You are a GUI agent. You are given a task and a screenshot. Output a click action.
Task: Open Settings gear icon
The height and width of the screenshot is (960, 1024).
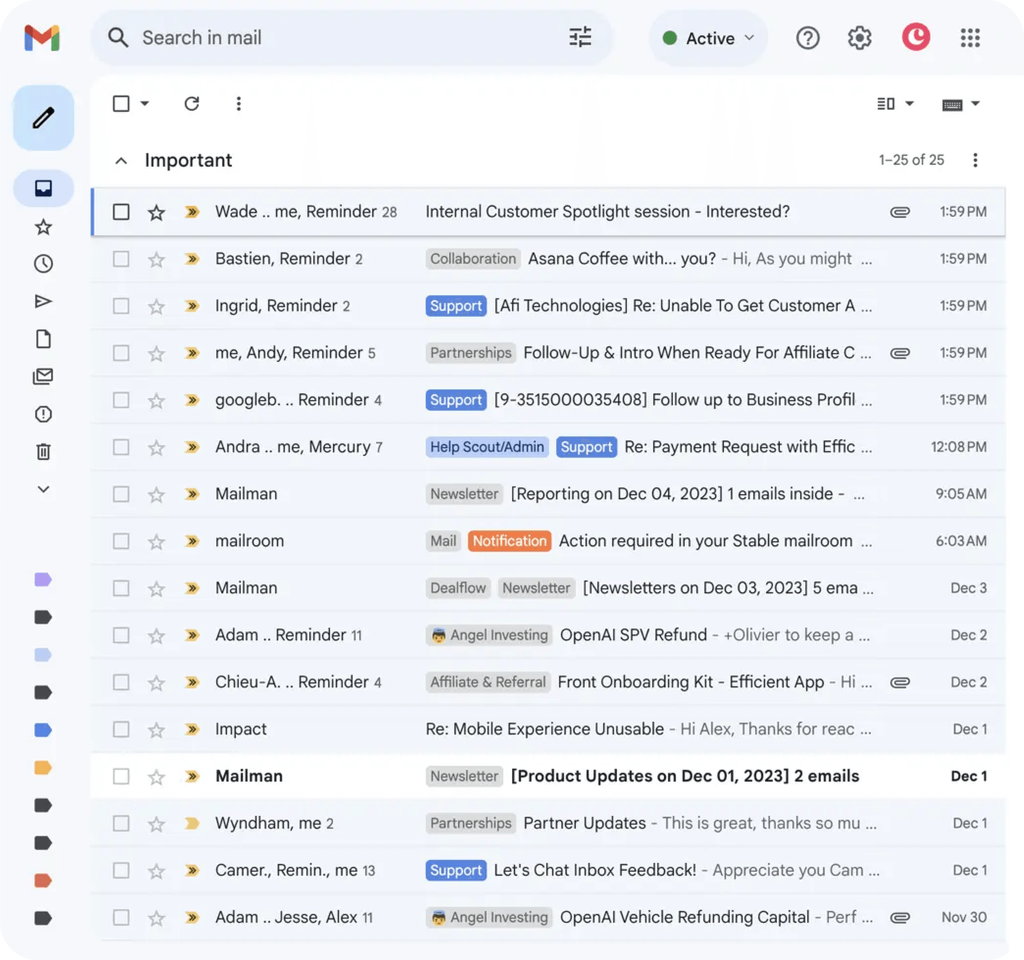pos(859,38)
